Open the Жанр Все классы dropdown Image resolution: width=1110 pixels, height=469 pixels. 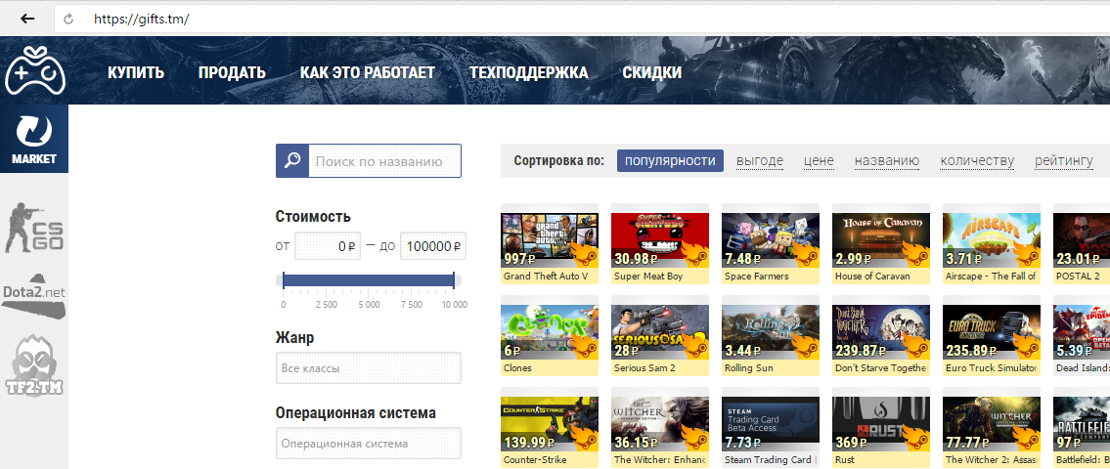[x=368, y=367]
